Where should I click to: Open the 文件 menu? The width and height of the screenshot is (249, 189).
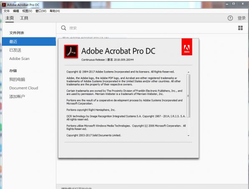[7, 11]
